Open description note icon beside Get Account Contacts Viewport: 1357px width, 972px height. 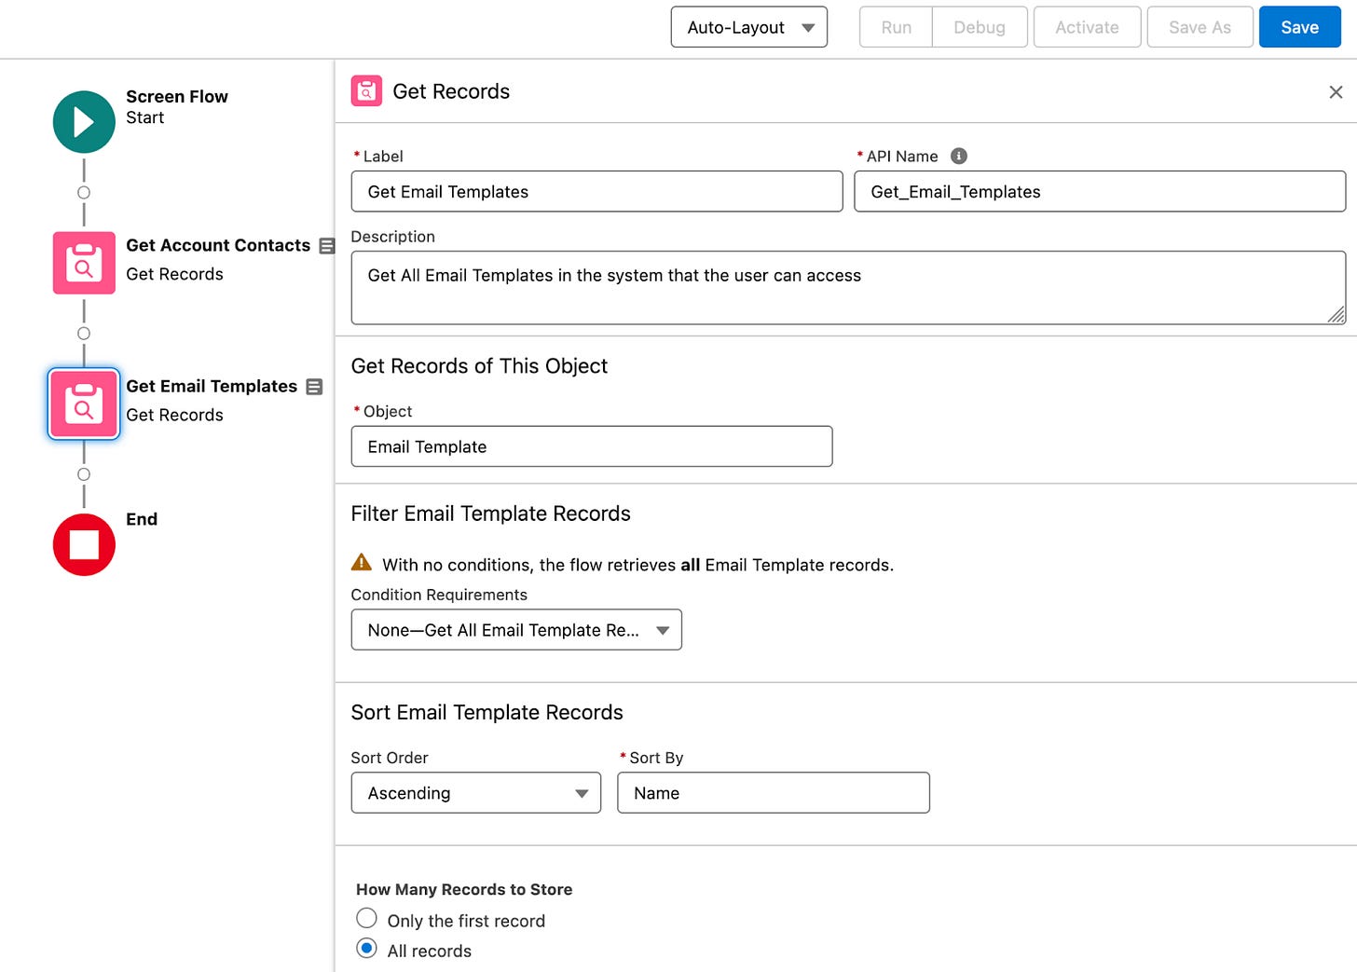click(326, 246)
